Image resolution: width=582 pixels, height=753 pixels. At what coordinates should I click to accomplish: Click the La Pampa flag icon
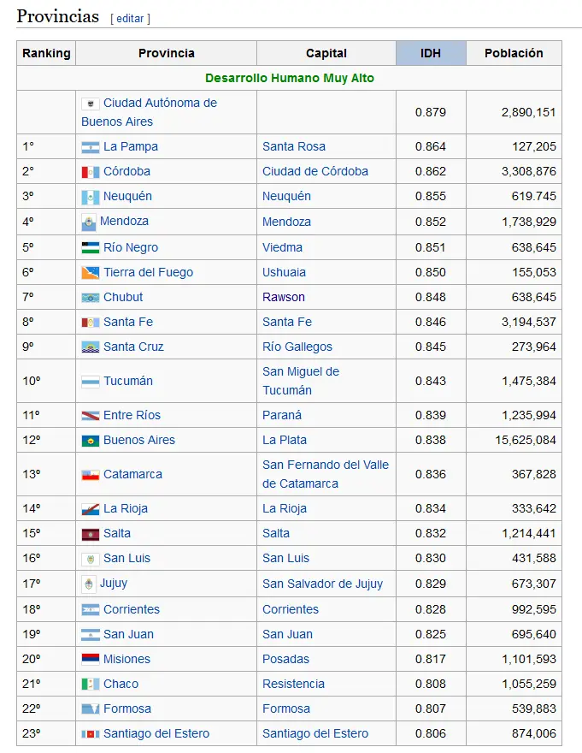(x=91, y=147)
